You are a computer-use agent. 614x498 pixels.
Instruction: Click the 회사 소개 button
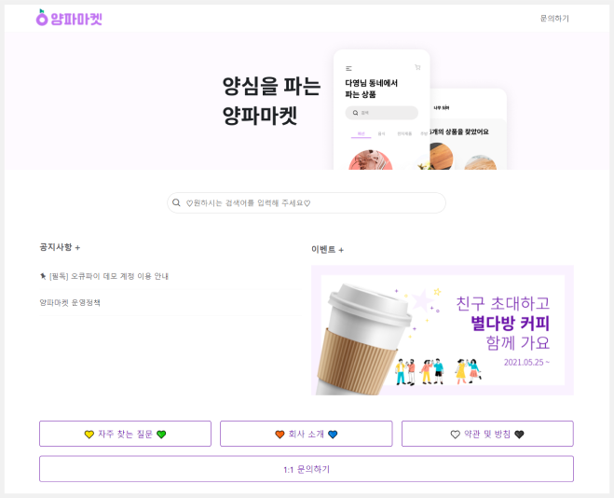point(307,434)
